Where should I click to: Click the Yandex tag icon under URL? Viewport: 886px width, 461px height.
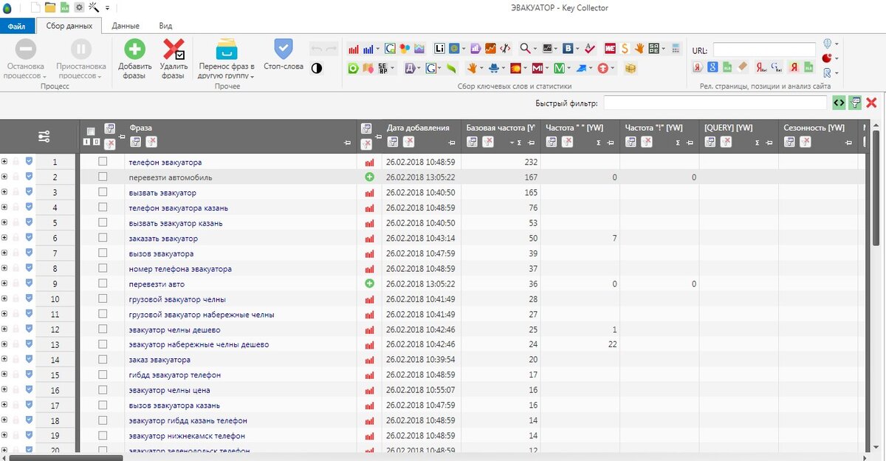point(698,66)
